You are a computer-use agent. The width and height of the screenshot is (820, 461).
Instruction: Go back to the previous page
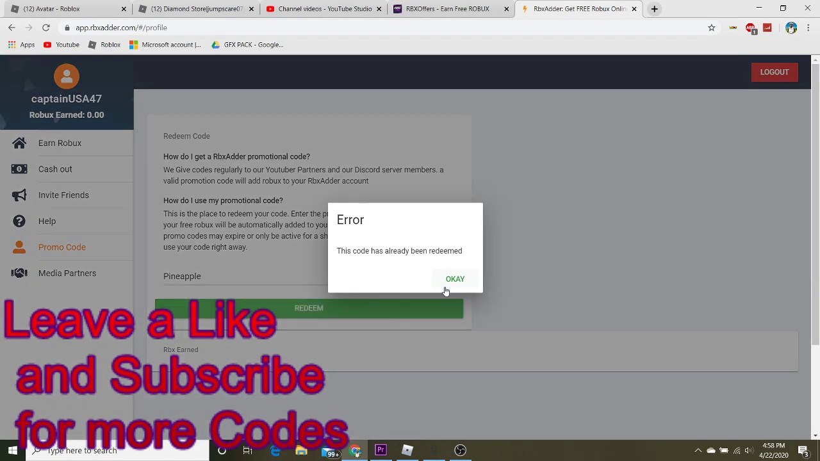[x=12, y=28]
